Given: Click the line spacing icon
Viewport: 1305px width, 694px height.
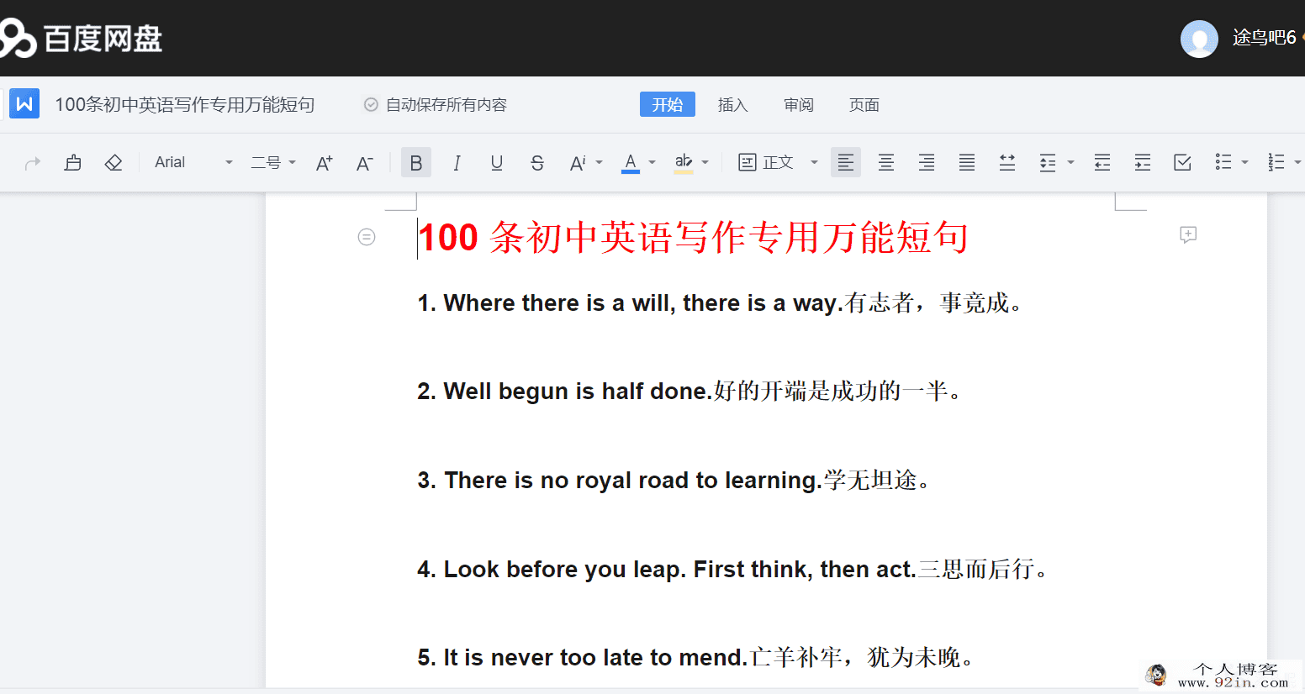Looking at the screenshot, I should (x=1048, y=163).
